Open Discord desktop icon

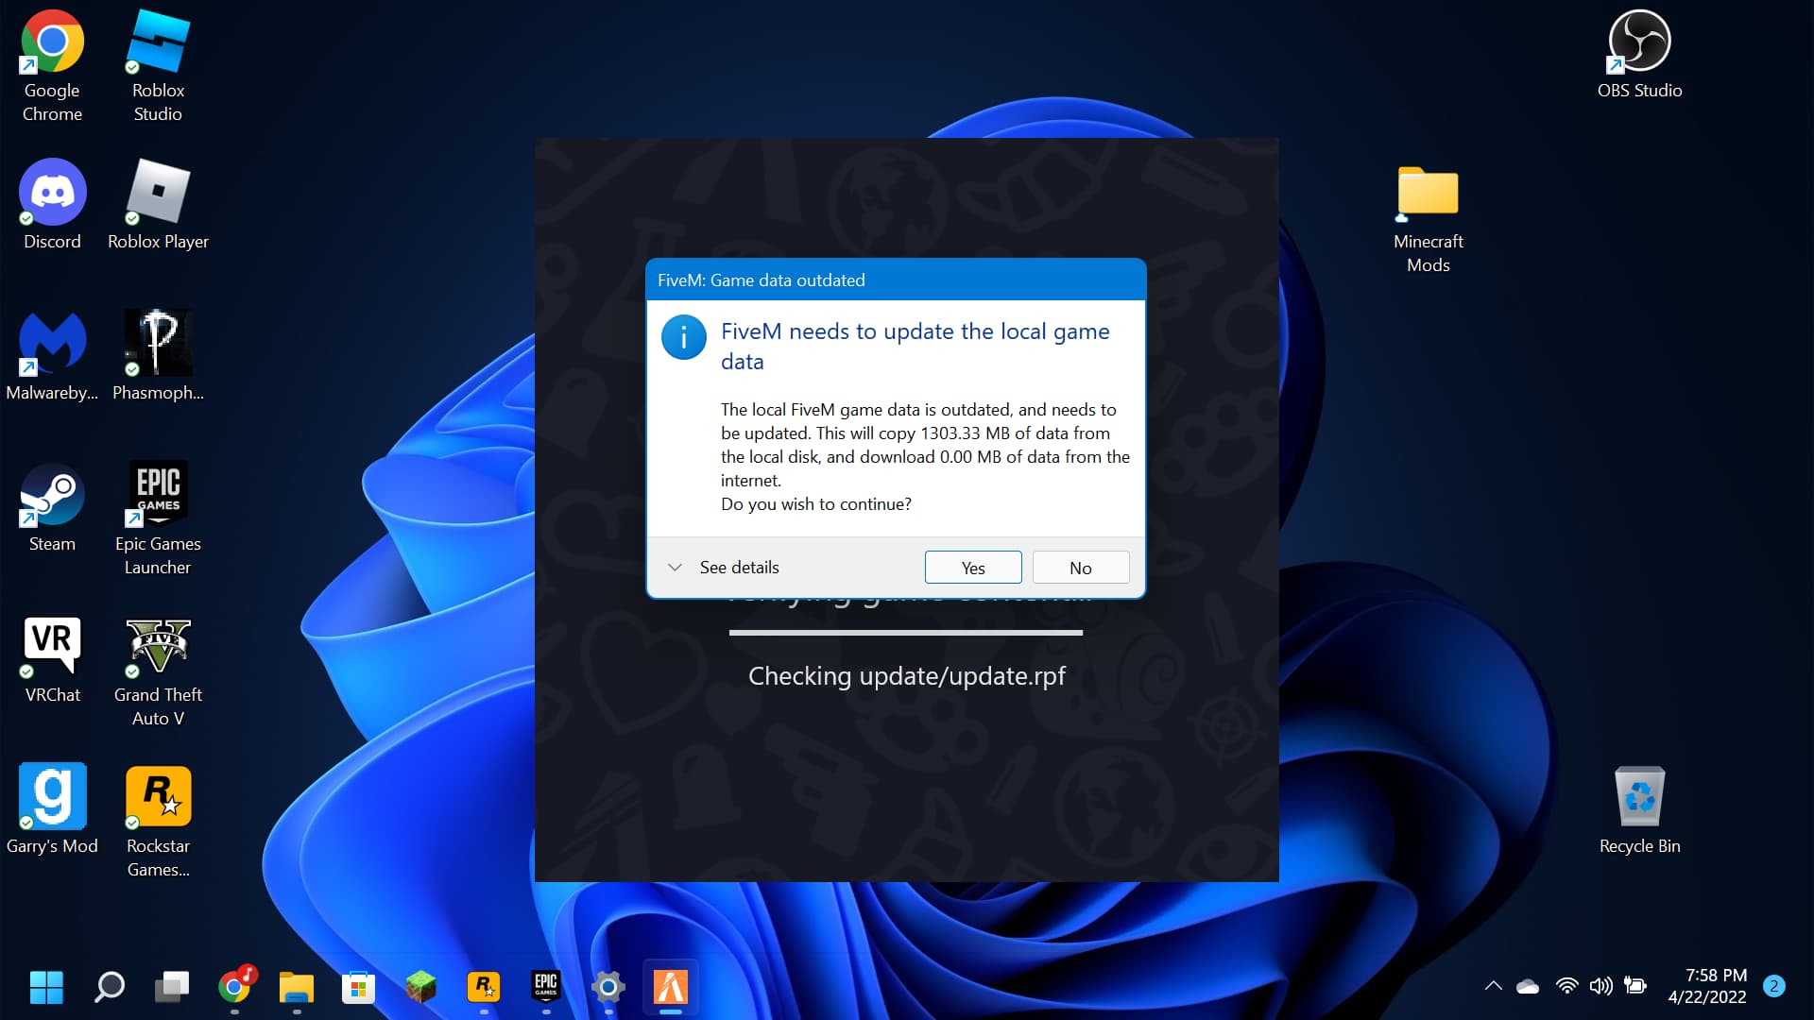click(x=52, y=194)
